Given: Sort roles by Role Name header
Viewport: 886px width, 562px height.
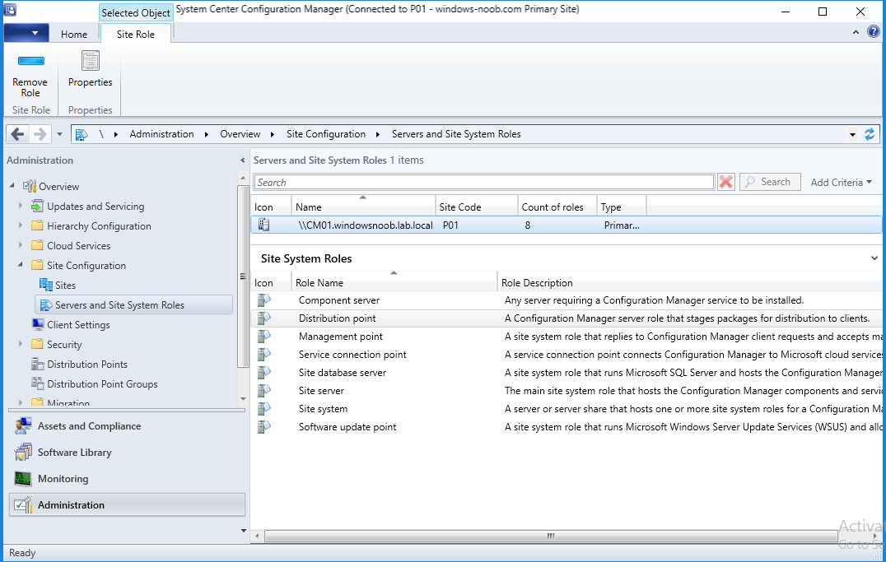Looking at the screenshot, I should coord(394,282).
